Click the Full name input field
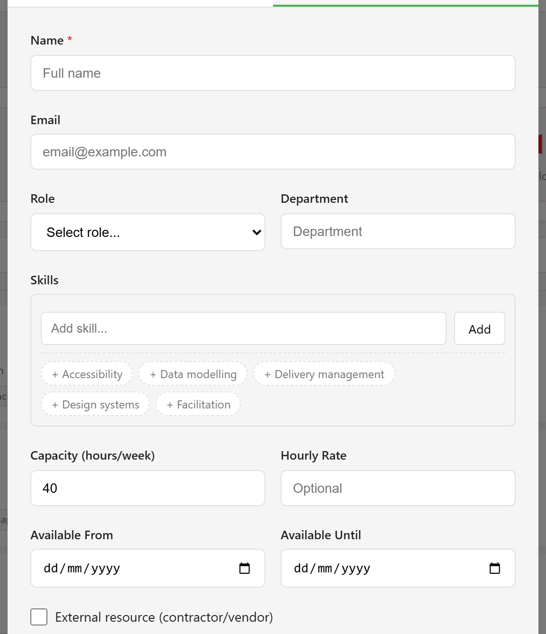This screenshot has height=634, width=546. [273, 73]
